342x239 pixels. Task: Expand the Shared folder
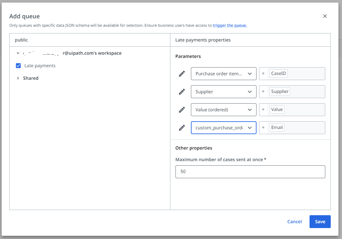point(18,78)
